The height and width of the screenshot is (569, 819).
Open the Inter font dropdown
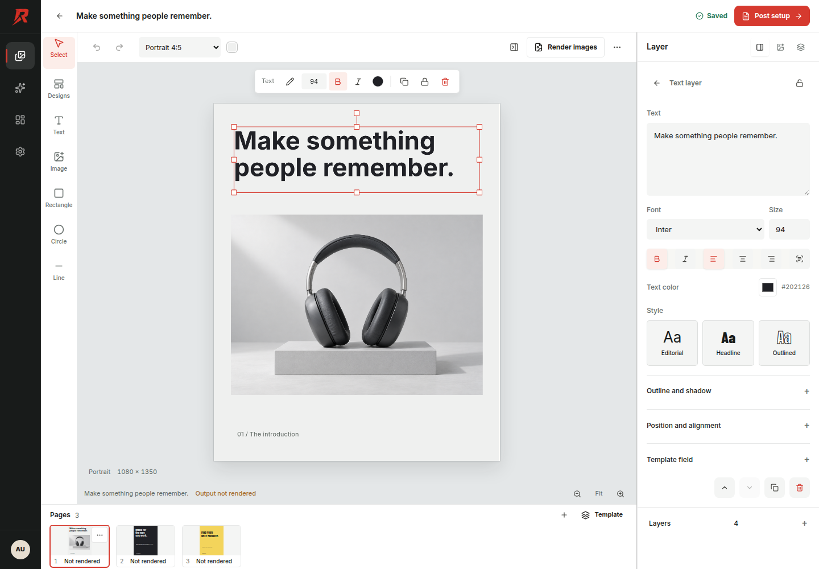(x=705, y=229)
